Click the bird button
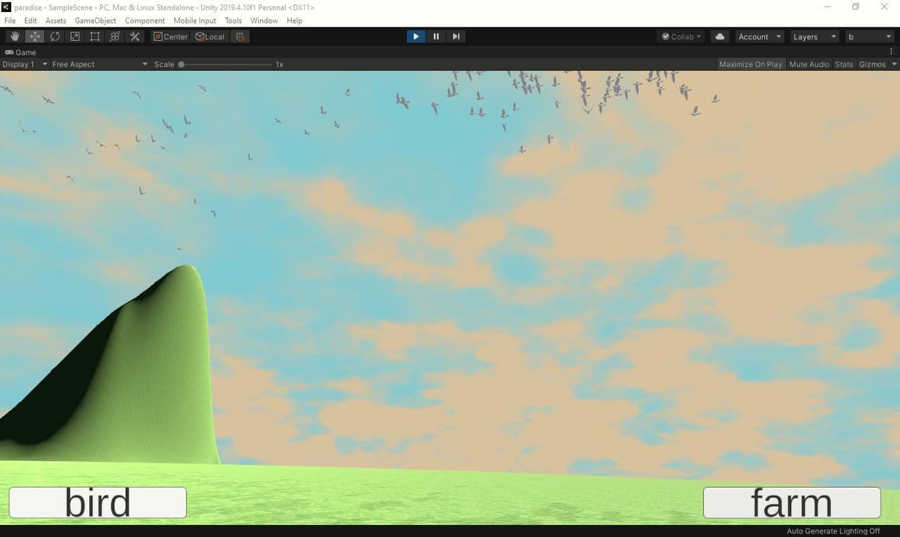Screen dimensions: 900x537 98,503
